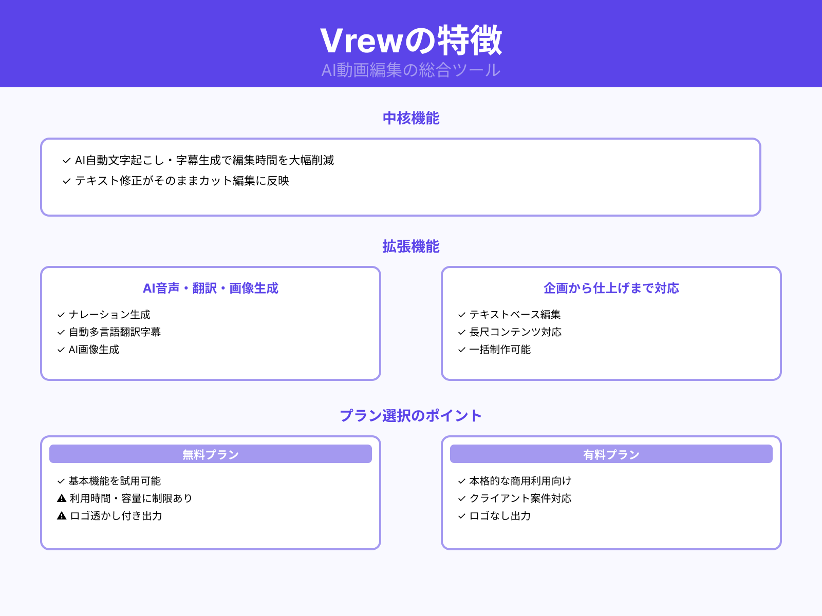Screen dimensions: 822x616
Task: Click the purple 無料プラン banner bar
Action: 210,454
